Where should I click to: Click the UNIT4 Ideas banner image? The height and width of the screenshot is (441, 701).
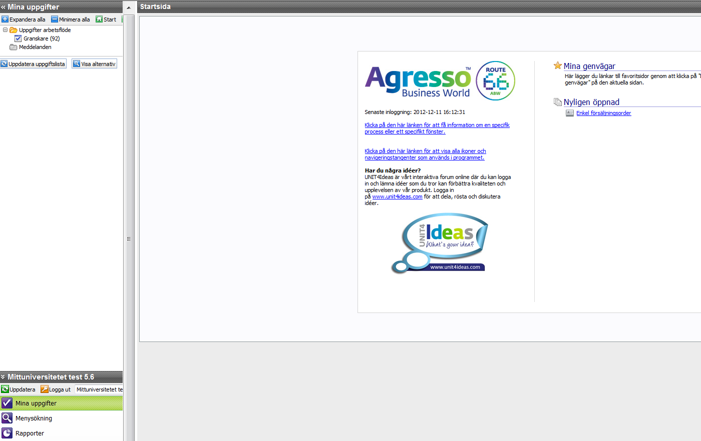pyautogui.click(x=439, y=243)
